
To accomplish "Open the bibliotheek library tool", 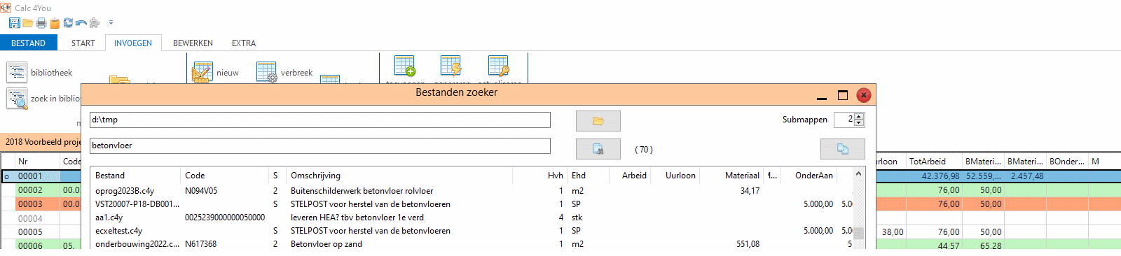I will pyautogui.click(x=39, y=72).
